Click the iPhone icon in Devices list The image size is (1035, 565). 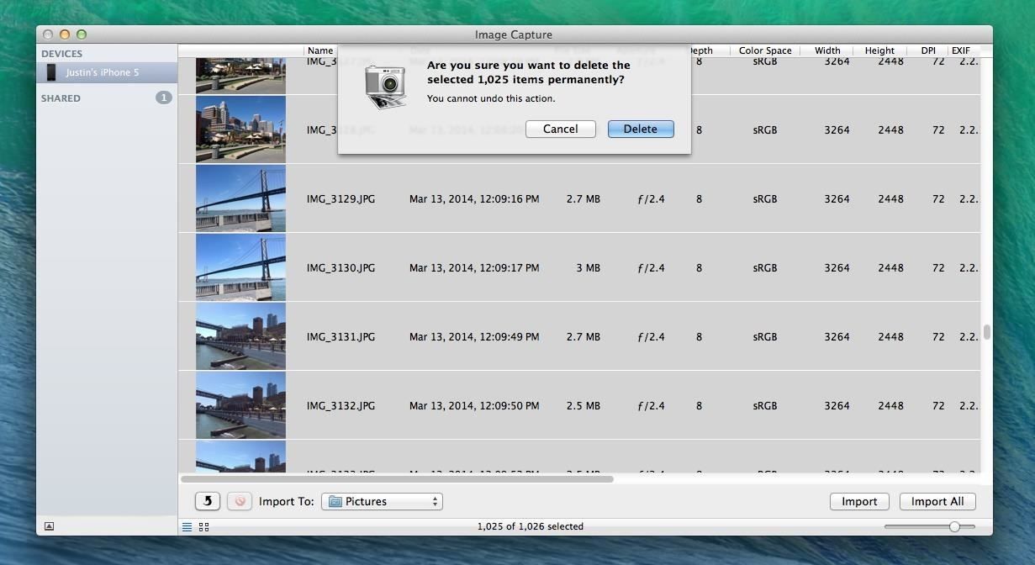[51, 72]
